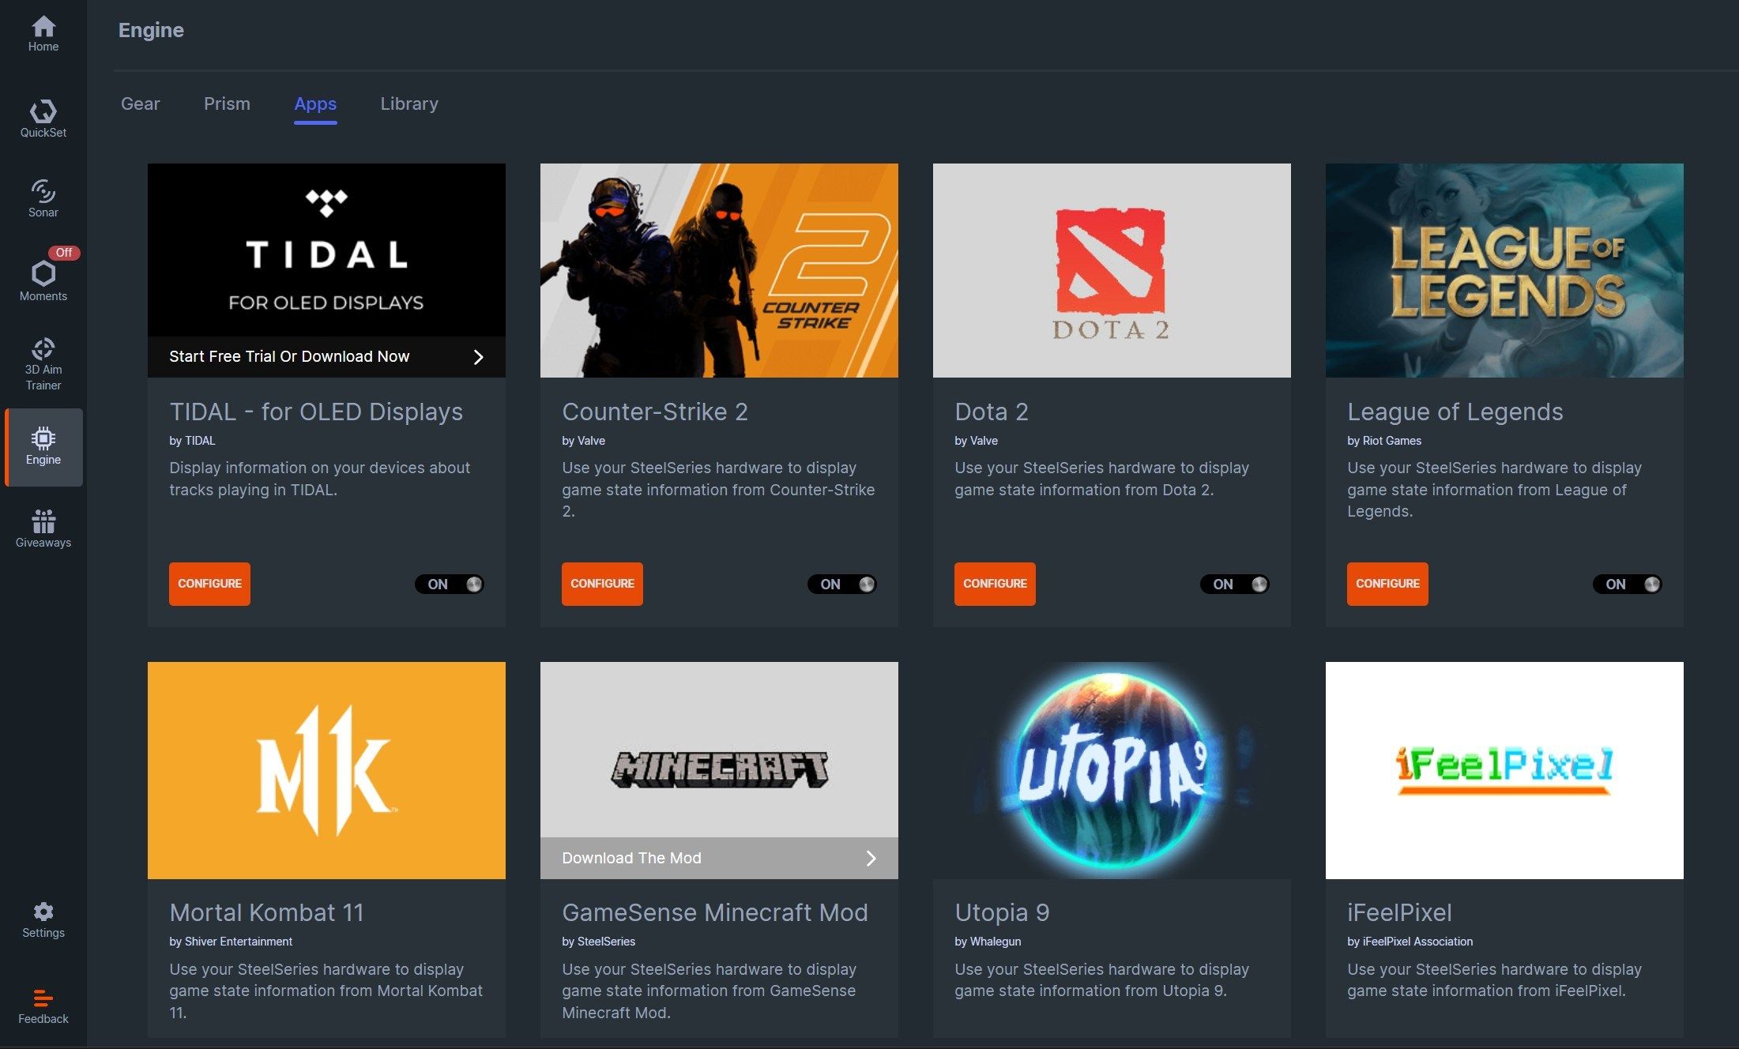Screen dimensions: 1739x1049
Task: Click Configure for Dota 2
Action: pyautogui.click(x=994, y=584)
